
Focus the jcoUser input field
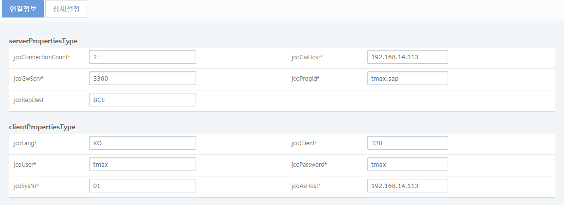tap(143, 164)
